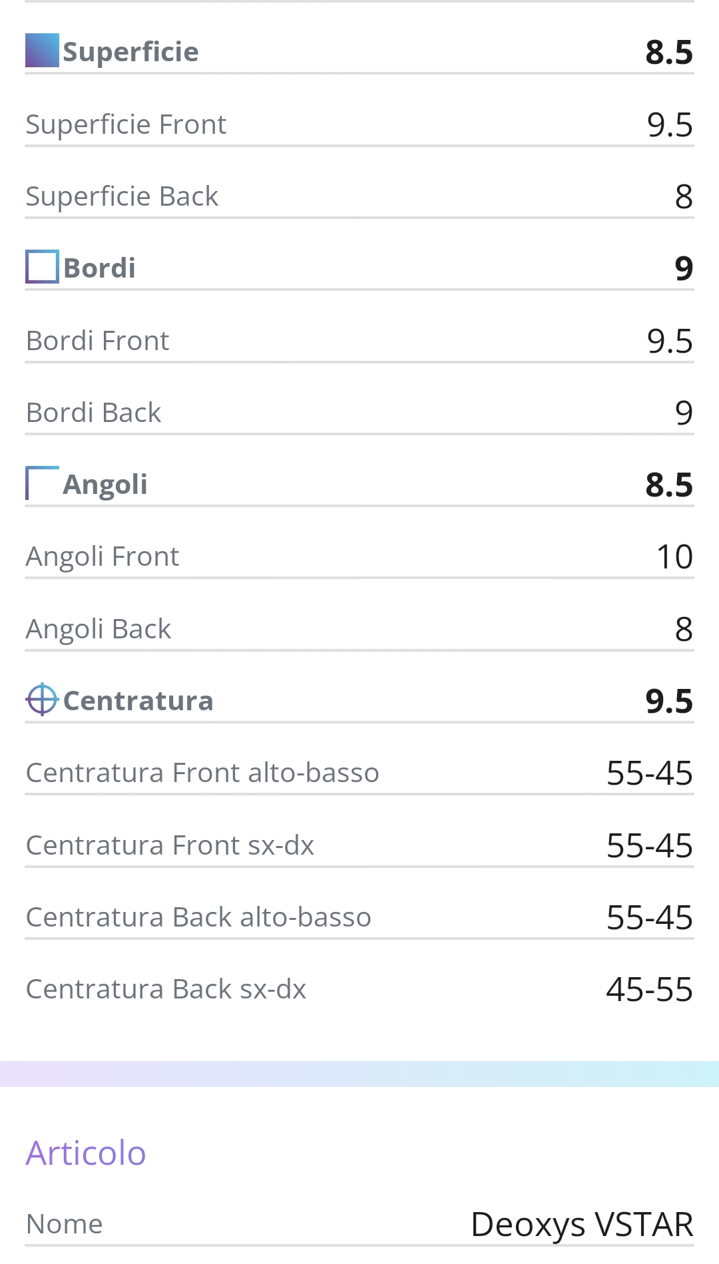Select the Bordi Back row
719x1264 pixels.
[x=359, y=413]
